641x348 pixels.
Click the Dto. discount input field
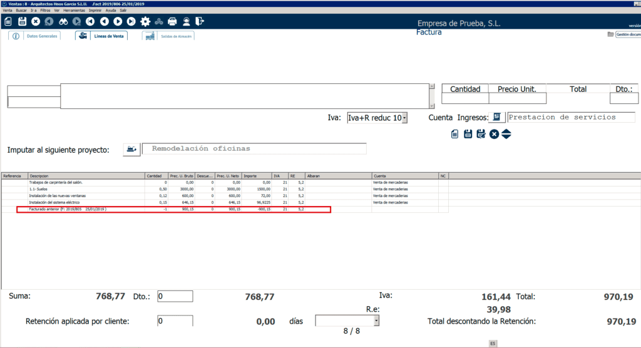click(175, 297)
